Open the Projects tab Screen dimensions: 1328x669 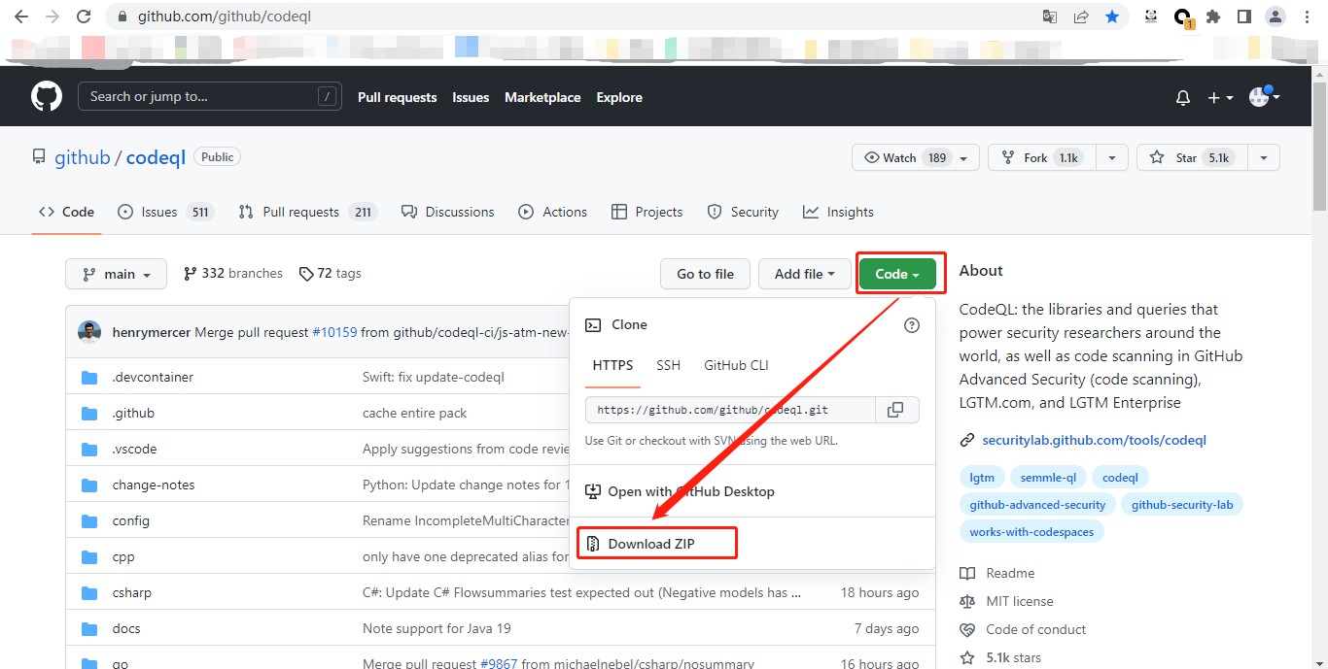(647, 212)
